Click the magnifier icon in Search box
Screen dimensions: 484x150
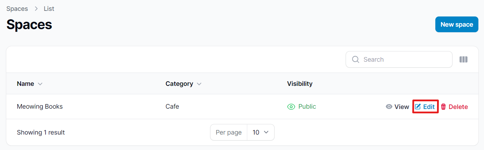355,60
